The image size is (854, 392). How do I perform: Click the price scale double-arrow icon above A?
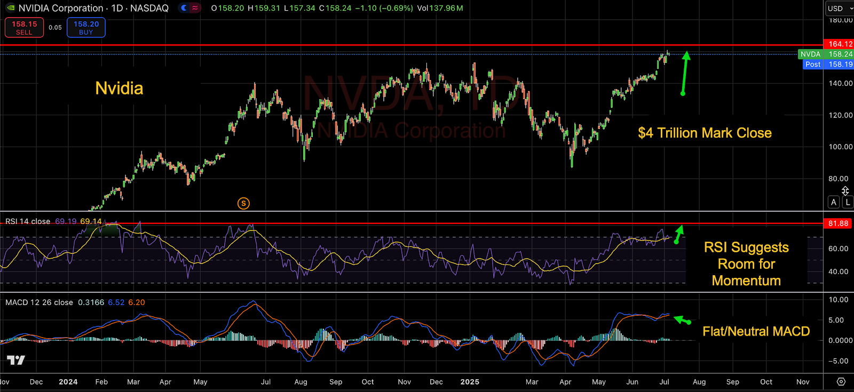point(845,190)
